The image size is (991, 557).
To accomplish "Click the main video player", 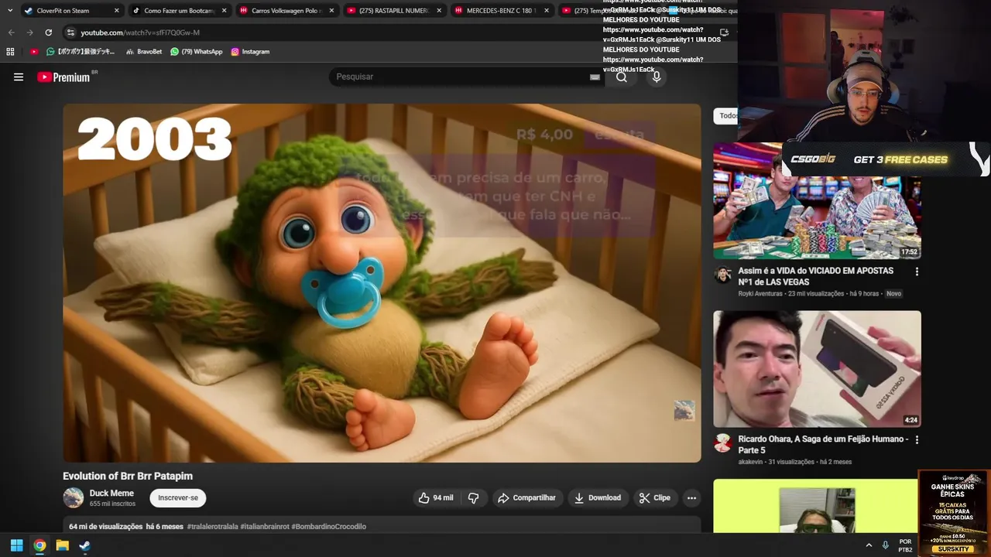I will (382, 283).
